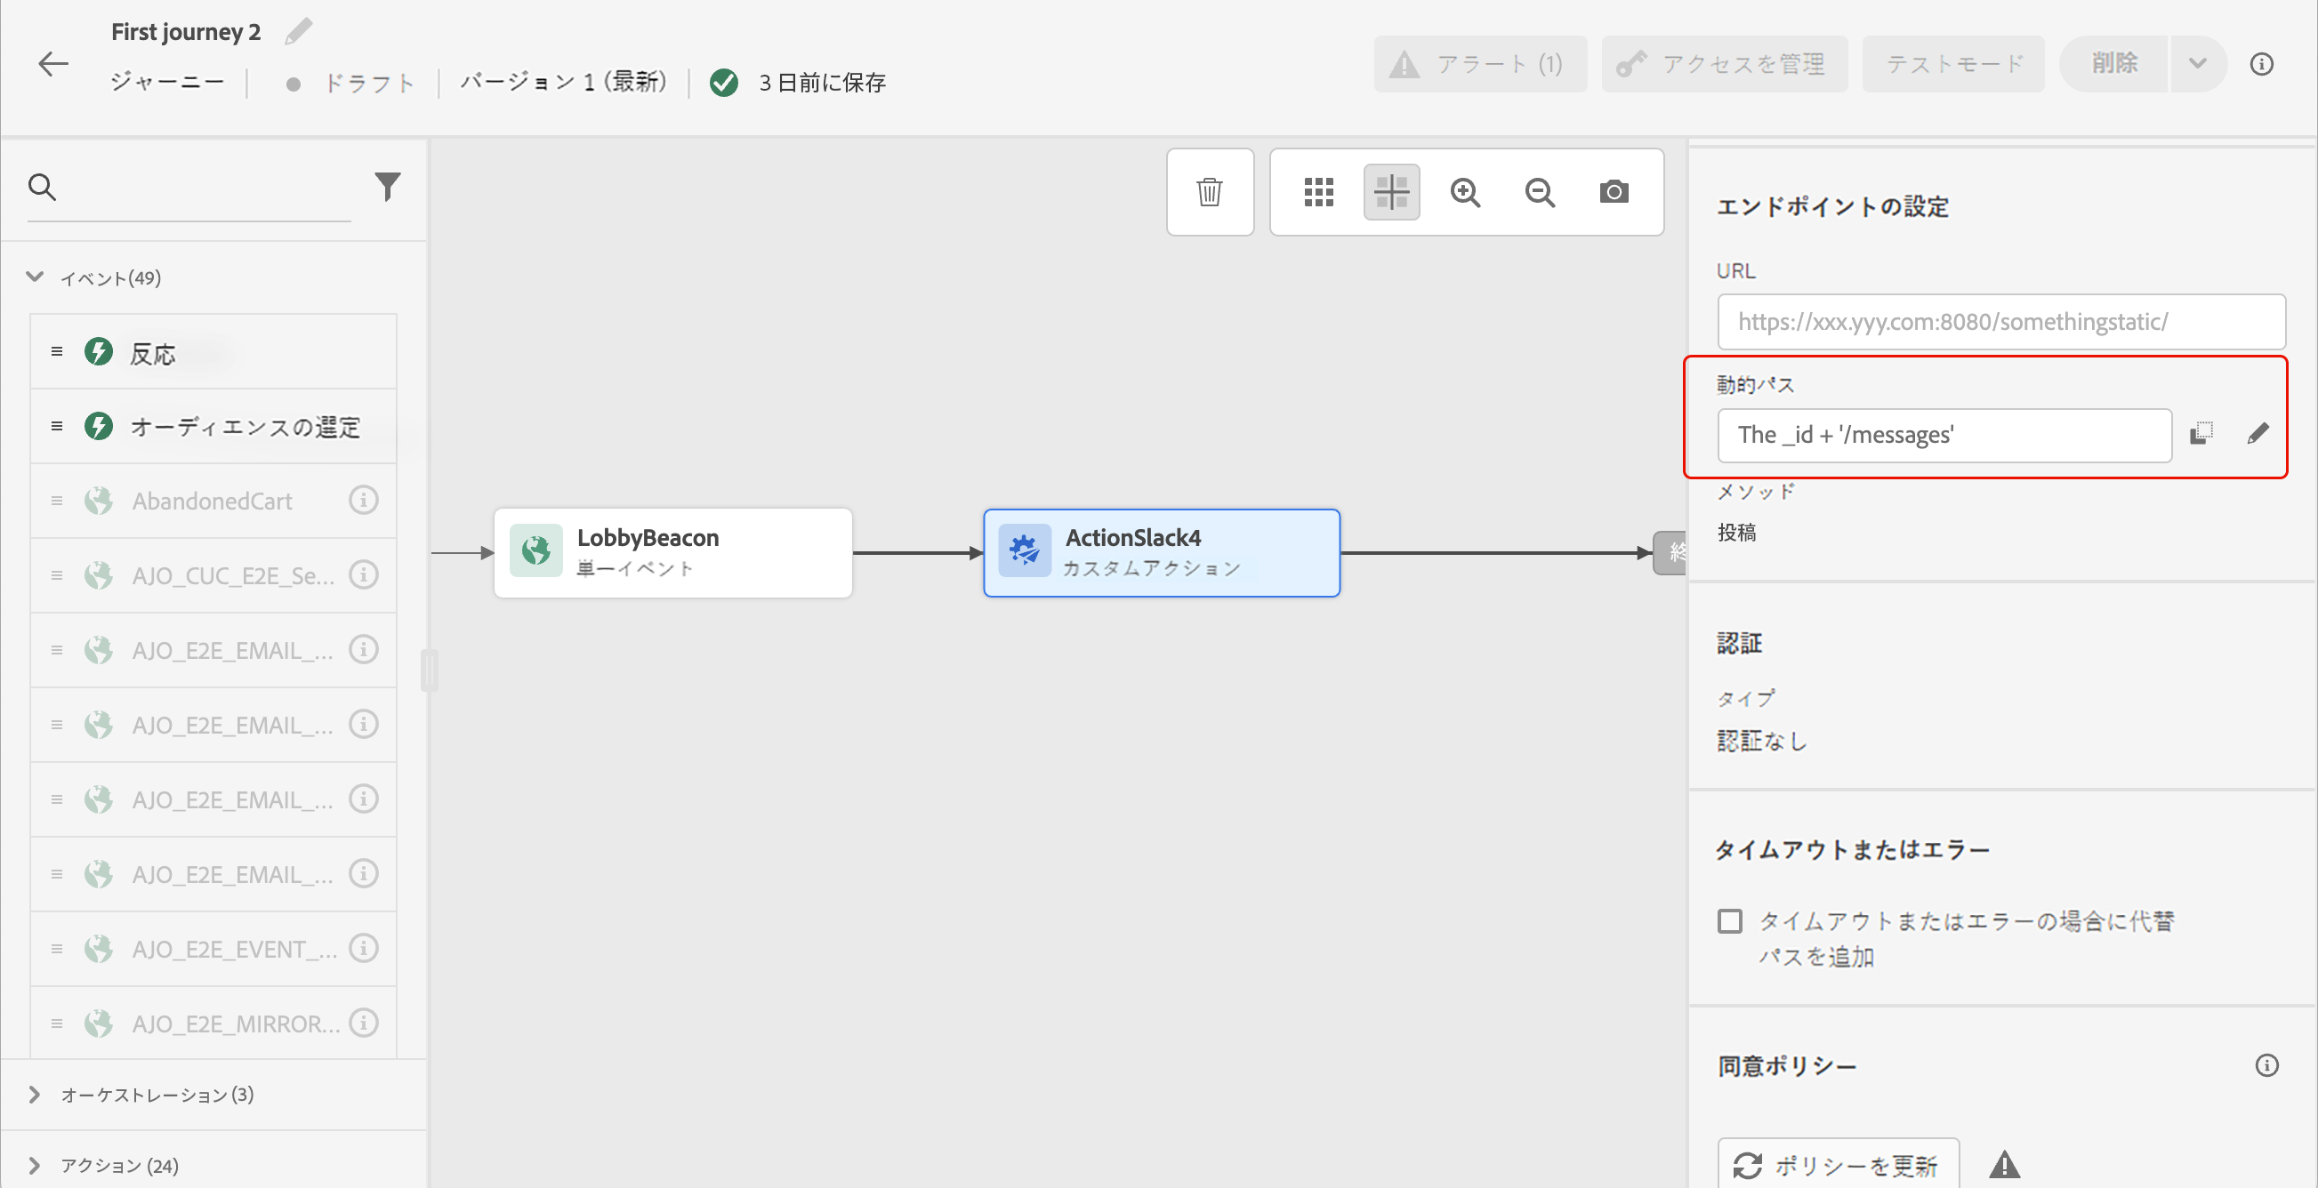The image size is (2318, 1188).
Task: Click the grid auto-arrange icon
Action: (x=1318, y=191)
